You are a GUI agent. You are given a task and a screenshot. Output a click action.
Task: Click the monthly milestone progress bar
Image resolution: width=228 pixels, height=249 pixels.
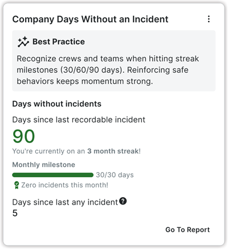[x=53, y=175]
